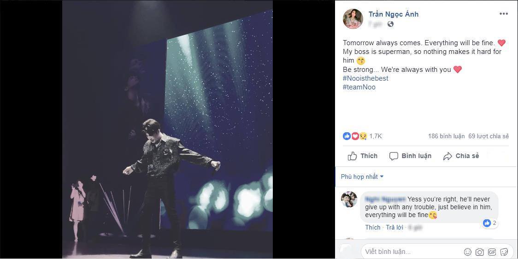Open the three-dot post options menu
This screenshot has width=518, height=259.
pos(503,14)
